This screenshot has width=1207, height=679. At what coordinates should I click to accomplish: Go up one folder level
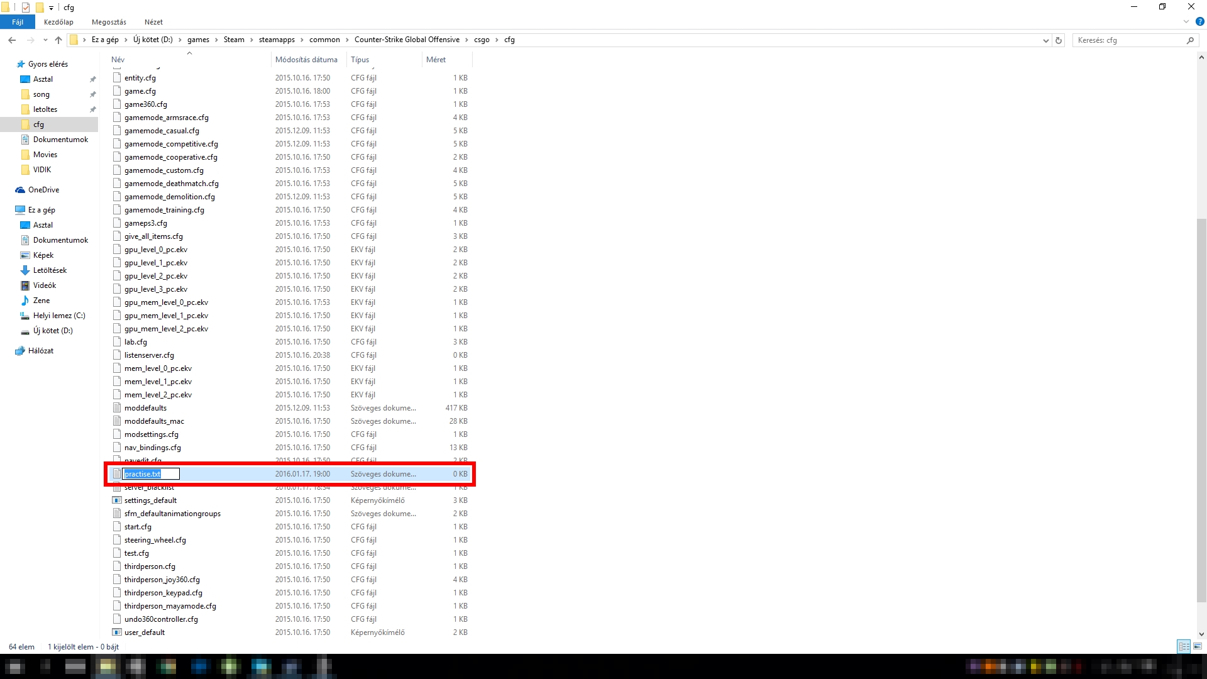pos(58,40)
